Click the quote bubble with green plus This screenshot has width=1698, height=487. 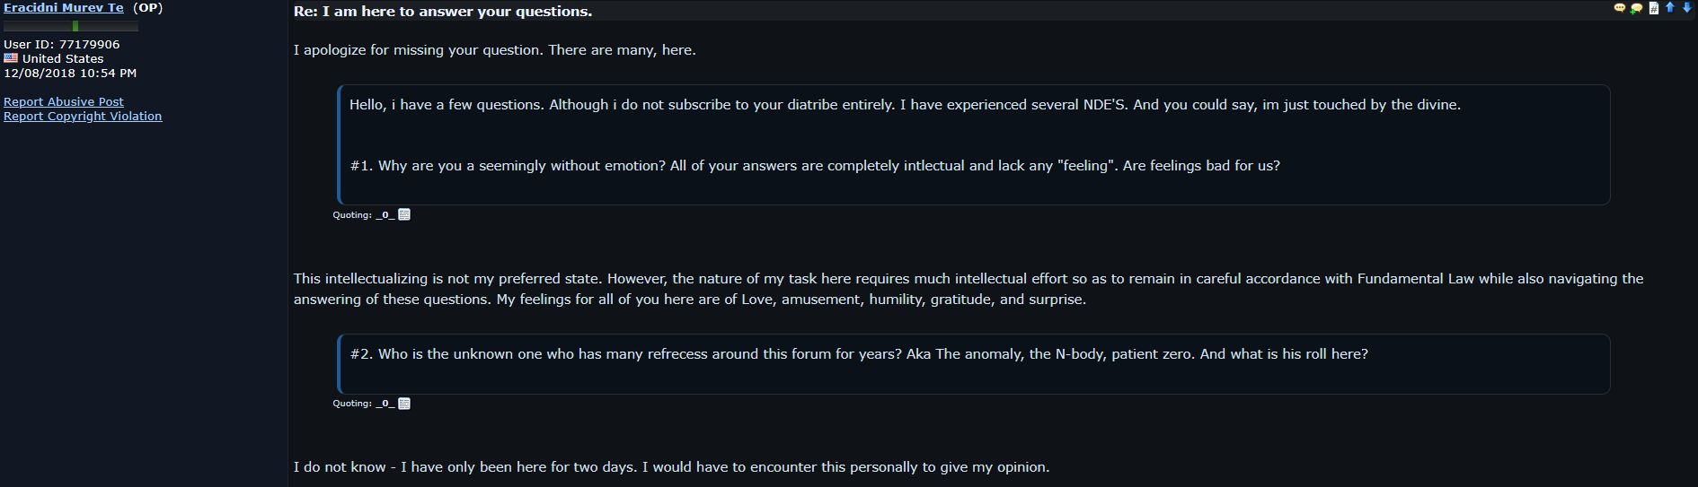pos(1636,8)
